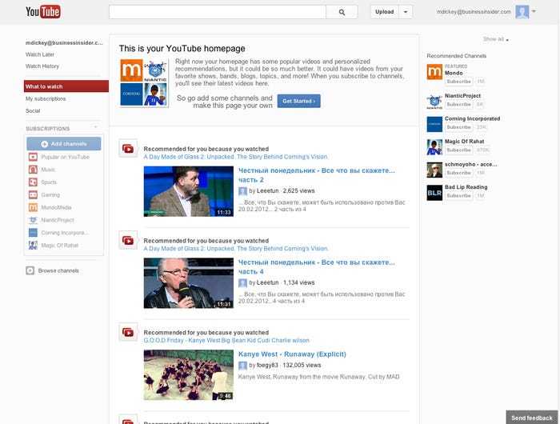This screenshot has width=560, height=424.
Task: Open Watch History
Action: (x=42, y=66)
